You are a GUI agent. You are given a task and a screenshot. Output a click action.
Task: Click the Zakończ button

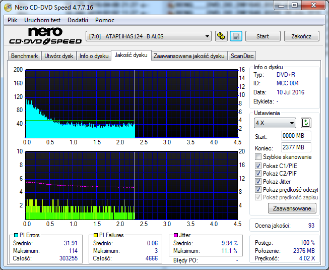pos(301,36)
